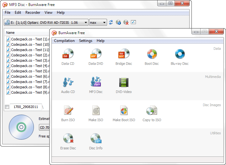
Task: Select file Codecpack.co - Test (4)
Action: click(28, 66)
